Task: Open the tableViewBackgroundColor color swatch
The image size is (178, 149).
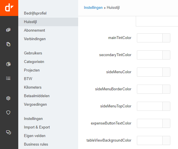Action: 166,140
